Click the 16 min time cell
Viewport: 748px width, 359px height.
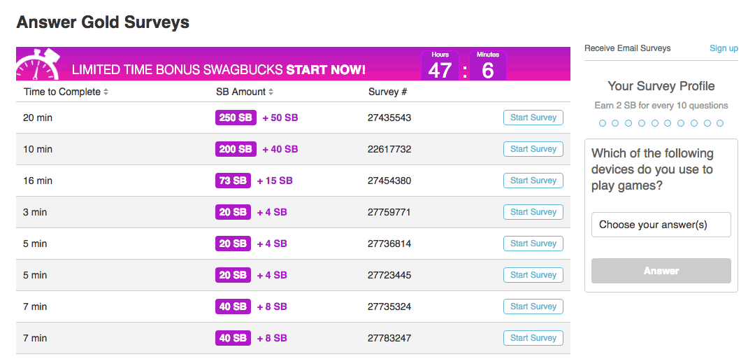tap(38, 181)
